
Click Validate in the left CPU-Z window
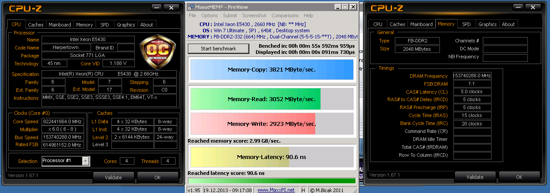pyautogui.click(x=113, y=178)
